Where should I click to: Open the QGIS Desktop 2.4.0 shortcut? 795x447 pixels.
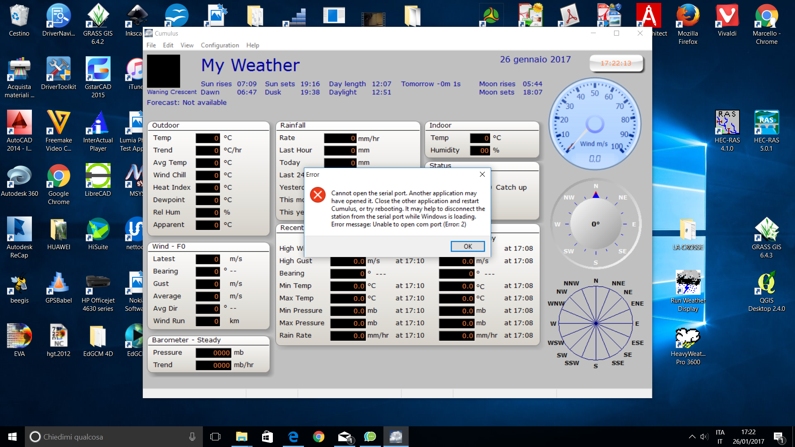pos(766,284)
